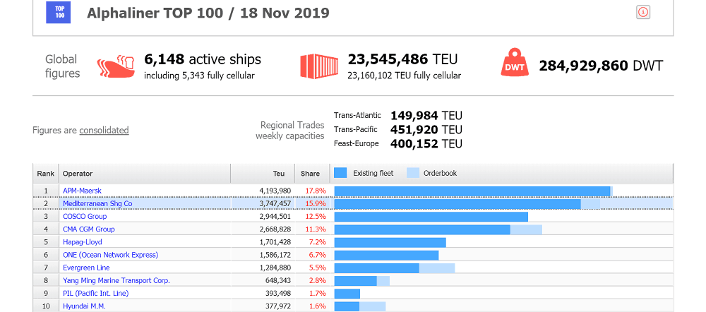Sort by the Share column header
The height and width of the screenshot is (312, 706).
(311, 174)
